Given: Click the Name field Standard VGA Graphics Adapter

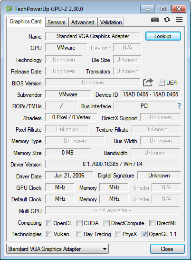Looking at the screenshot, I should pyautogui.click(x=93, y=36).
